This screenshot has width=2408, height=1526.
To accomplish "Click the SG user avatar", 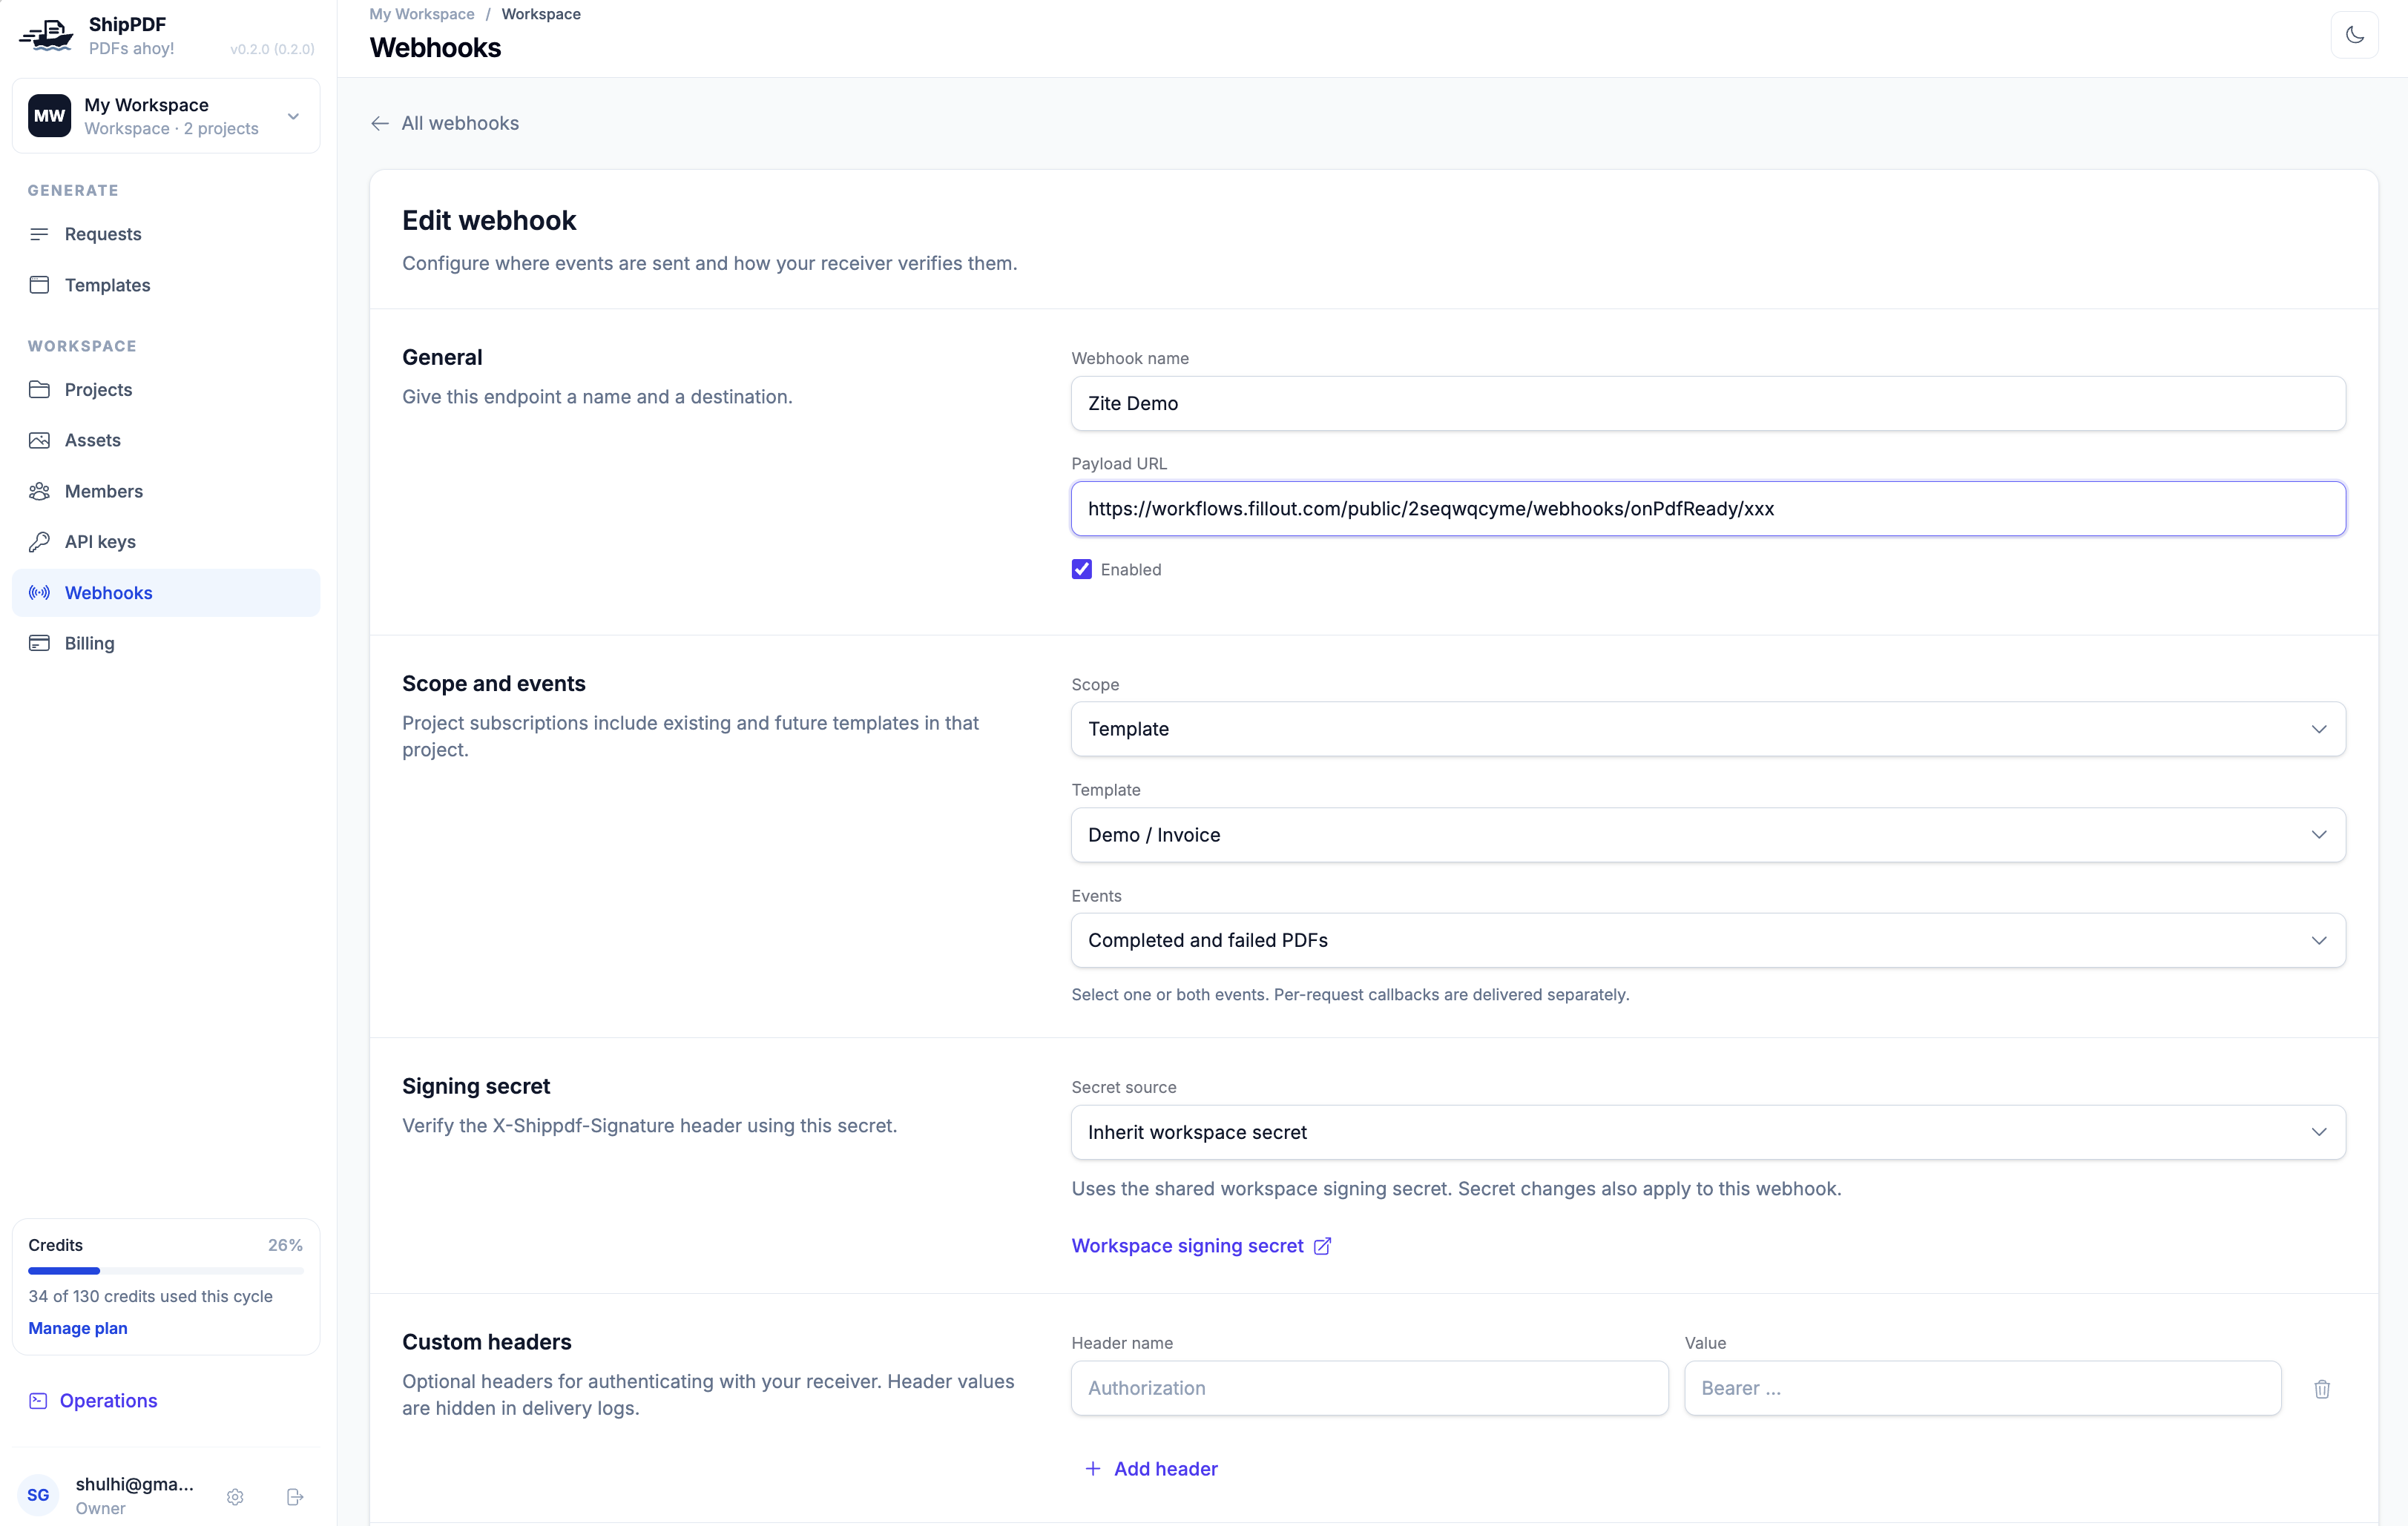I will (x=38, y=1495).
